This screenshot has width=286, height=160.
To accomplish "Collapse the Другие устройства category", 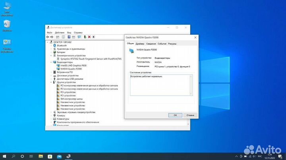I will pos(51,82).
